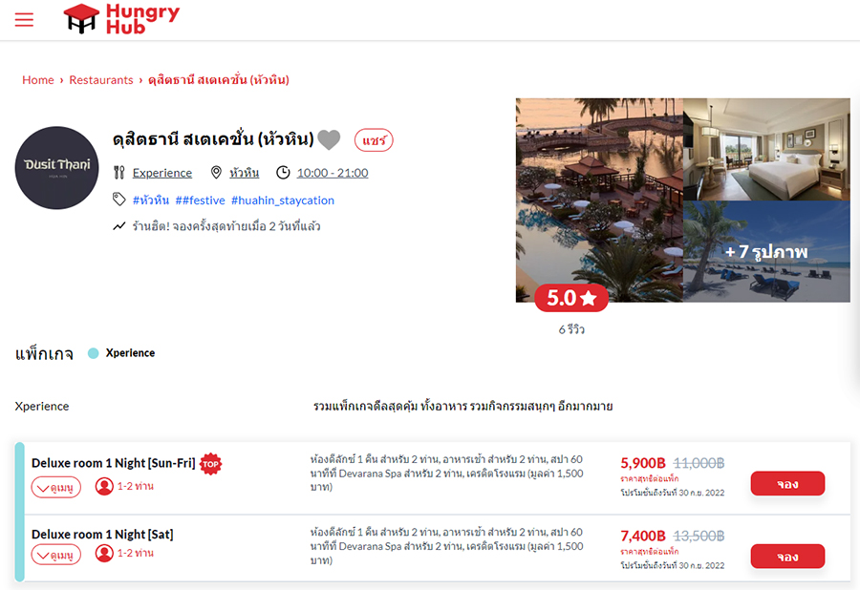860x590 pixels.
Task: Click the clock icon by opening hours
Action: [283, 173]
